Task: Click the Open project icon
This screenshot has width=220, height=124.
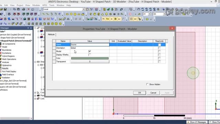Action: point(1,9)
